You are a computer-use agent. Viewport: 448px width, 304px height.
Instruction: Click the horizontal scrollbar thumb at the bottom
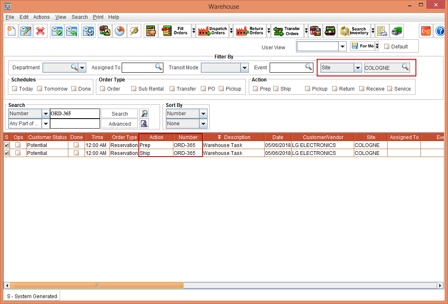click(x=97, y=285)
